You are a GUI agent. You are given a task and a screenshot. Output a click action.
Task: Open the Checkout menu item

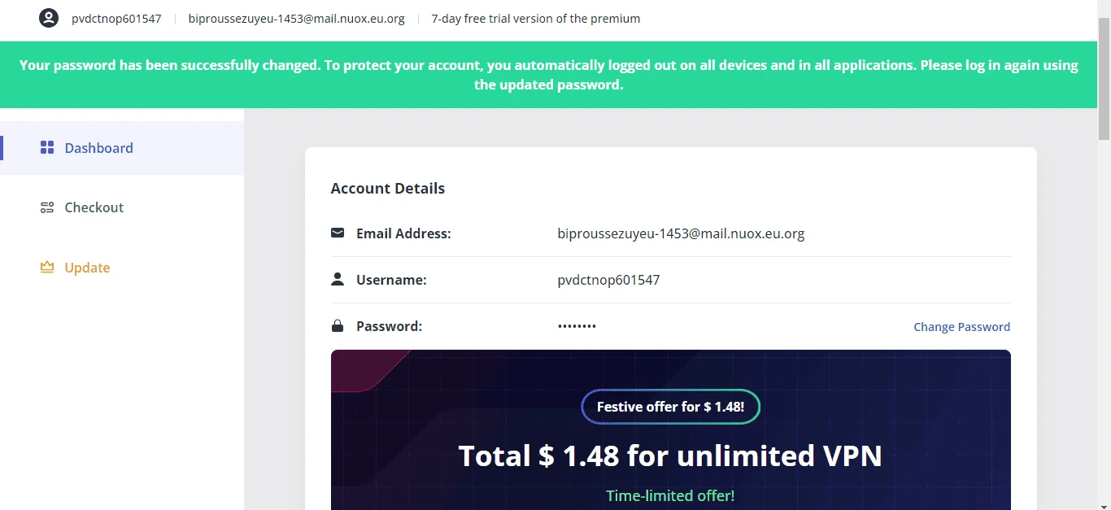(122, 207)
